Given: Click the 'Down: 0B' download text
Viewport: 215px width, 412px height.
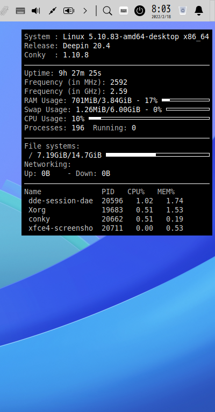Looking at the screenshot, I should [x=93, y=174].
